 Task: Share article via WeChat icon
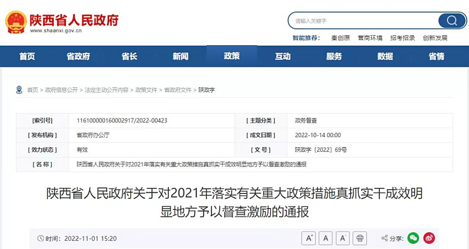click(x=413, y=238)
